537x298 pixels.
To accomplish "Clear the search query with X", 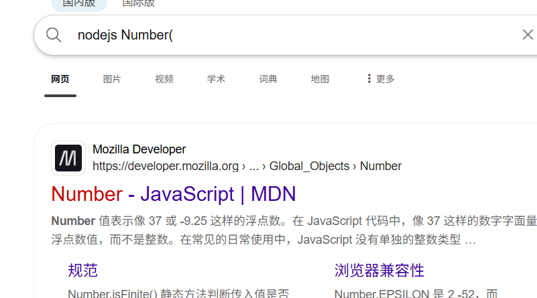I will [x=528, y=35].
